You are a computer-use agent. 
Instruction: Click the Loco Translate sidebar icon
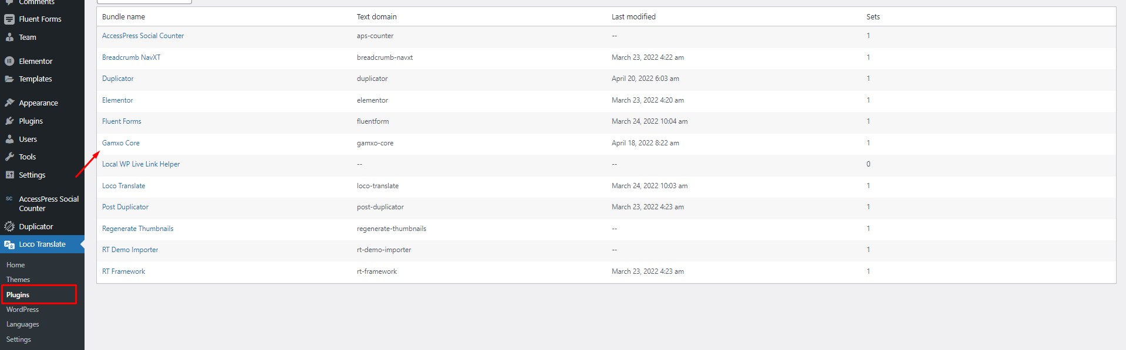pos(9,244)
